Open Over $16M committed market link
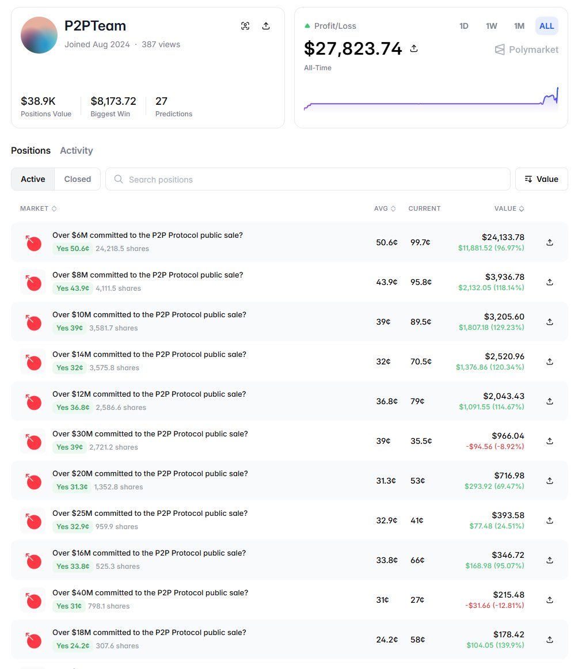 coord(149,553)
